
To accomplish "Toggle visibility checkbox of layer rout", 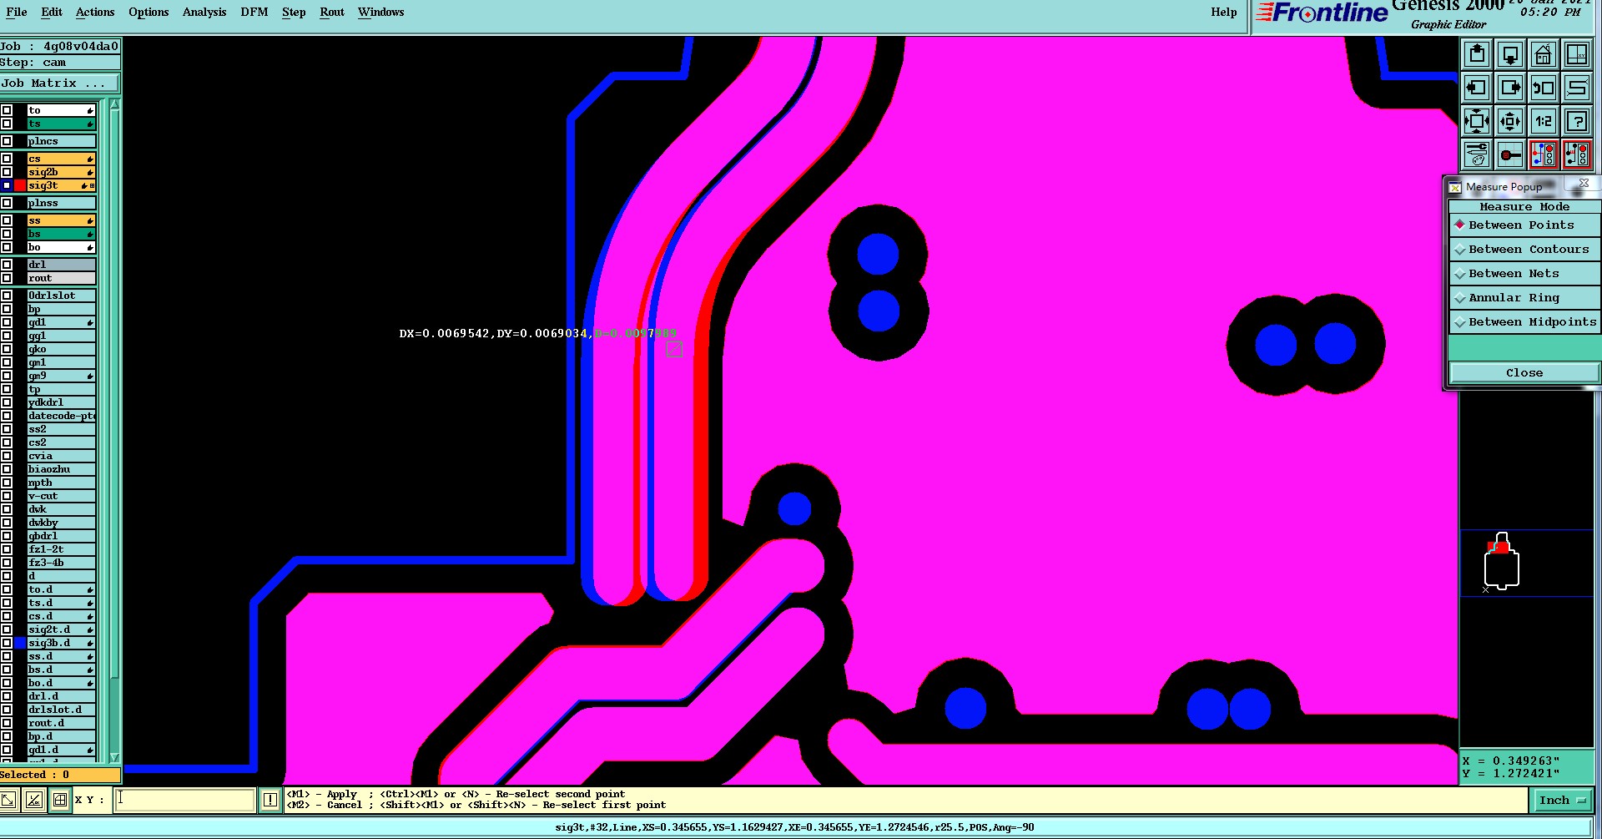I will 7,278.
